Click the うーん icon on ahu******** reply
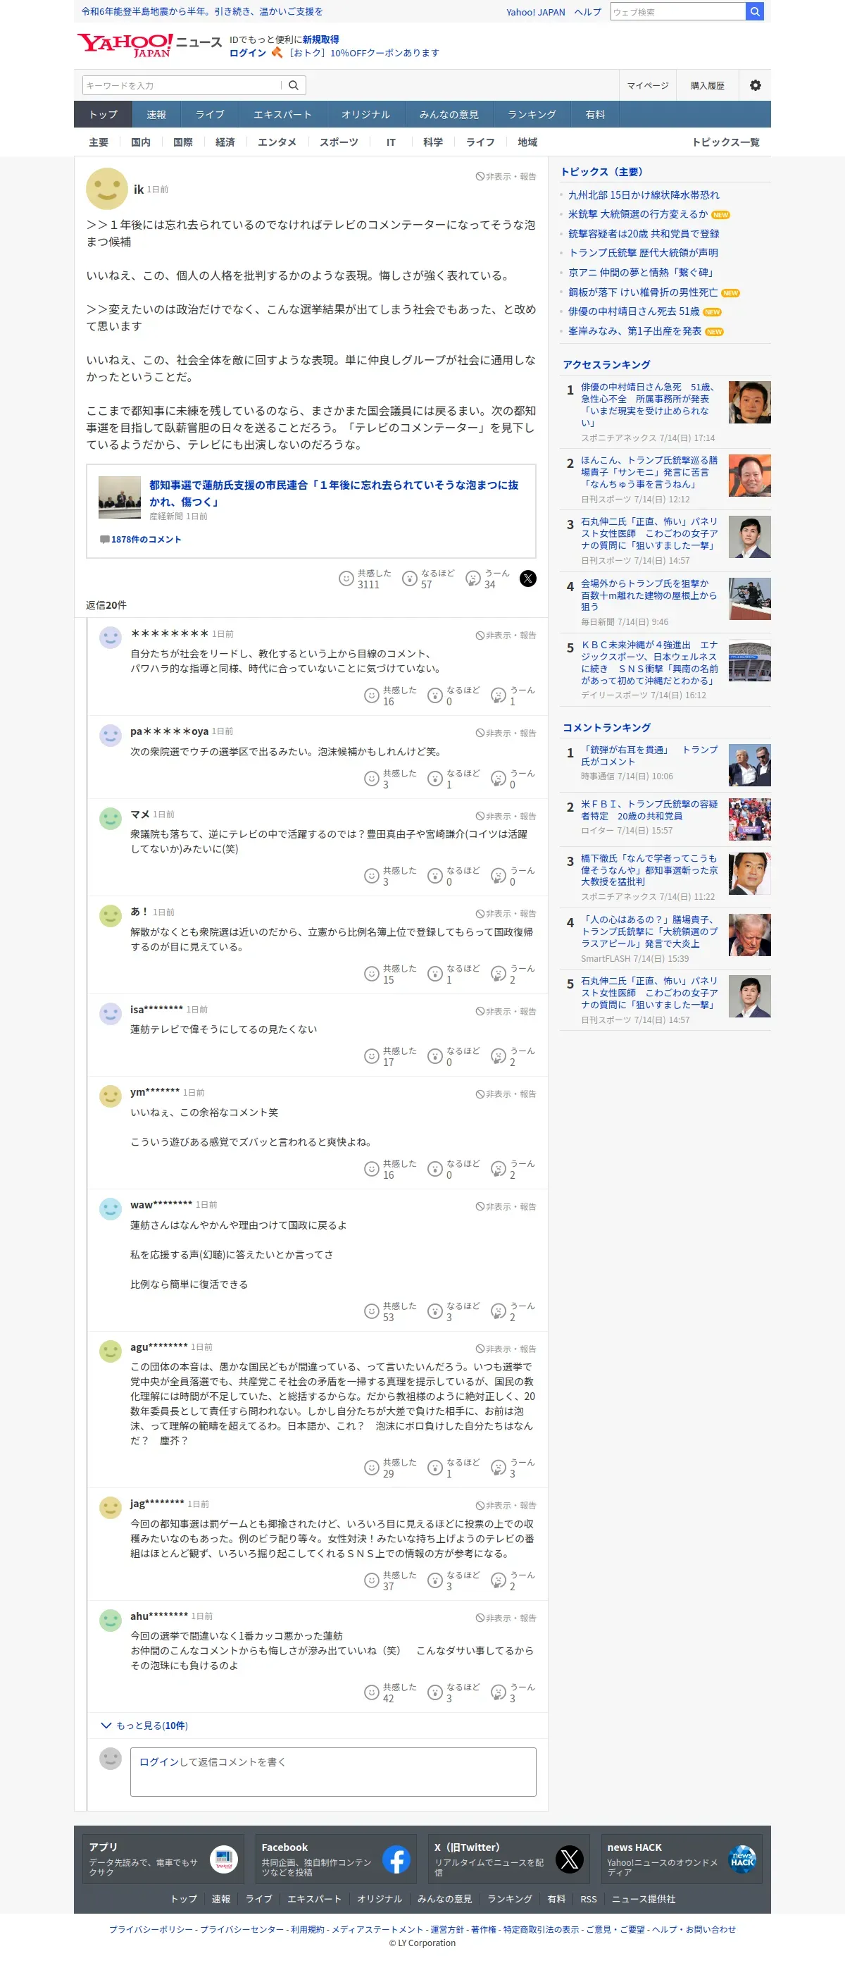845x1963 pixels. click(x=498, y=1692)
